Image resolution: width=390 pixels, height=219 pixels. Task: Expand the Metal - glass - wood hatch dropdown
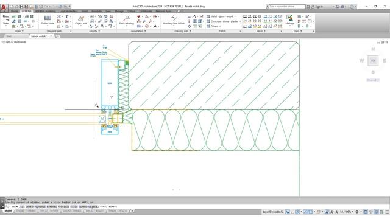[x=221, y=16]
